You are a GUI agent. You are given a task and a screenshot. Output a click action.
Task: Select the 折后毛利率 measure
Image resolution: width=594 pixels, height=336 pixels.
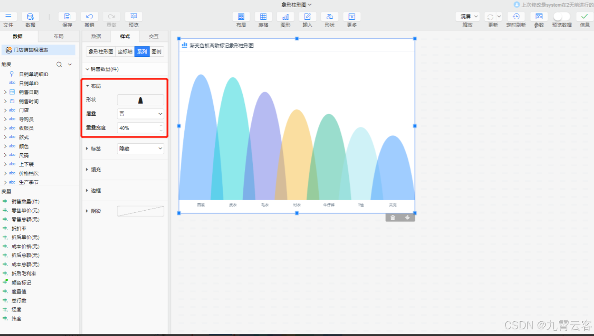(x=24, y=274)
